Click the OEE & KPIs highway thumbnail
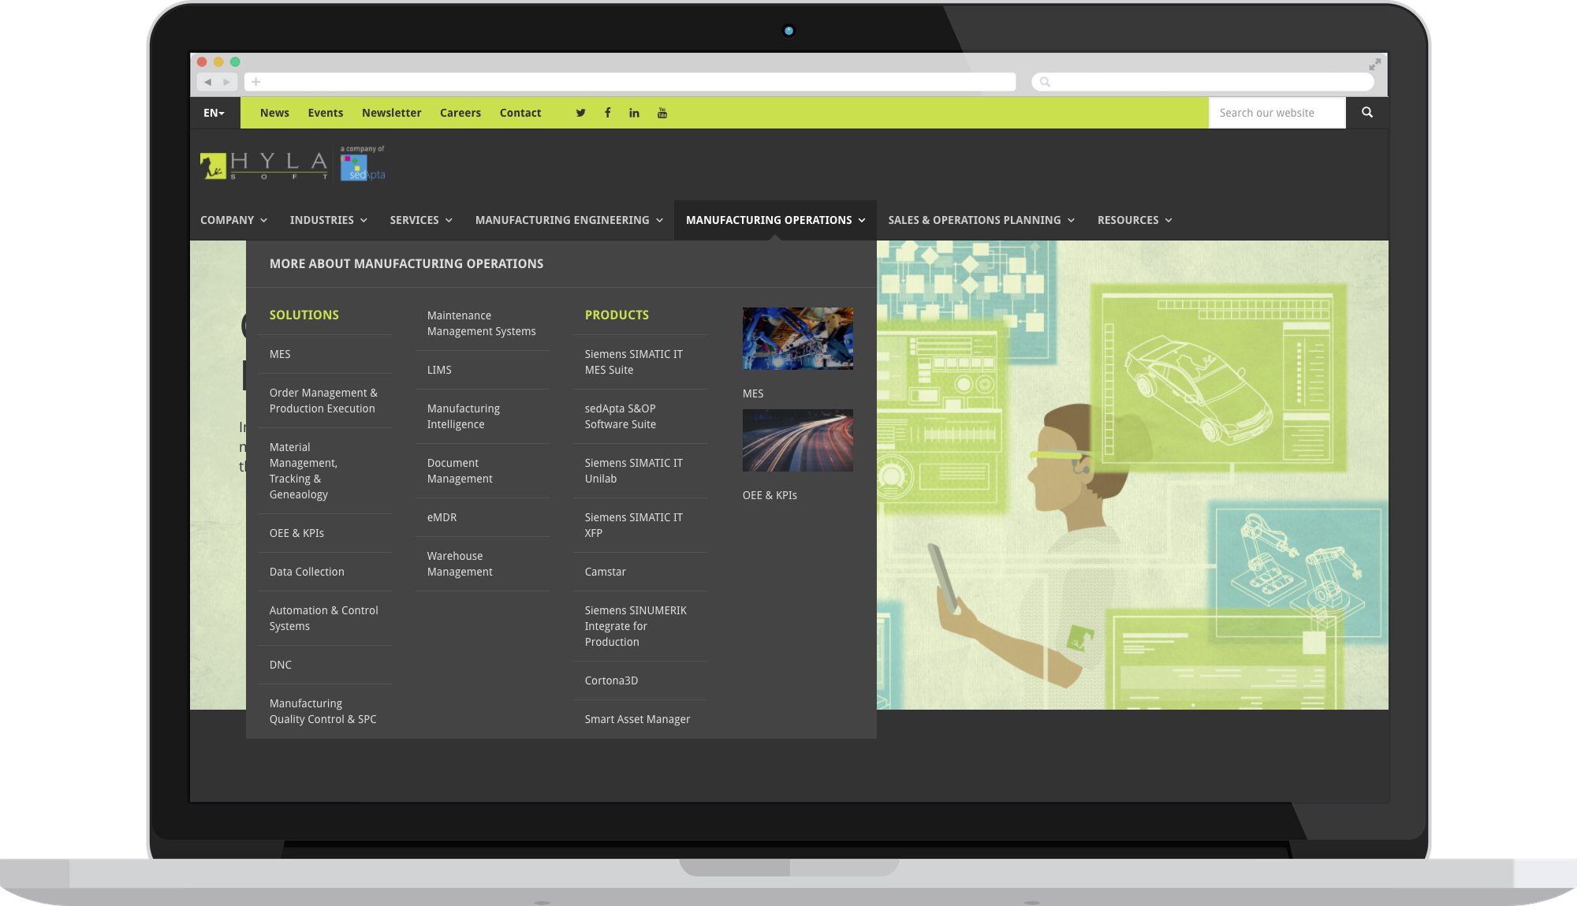Viewport: 1577px width, 906px height. coord(797,440)
